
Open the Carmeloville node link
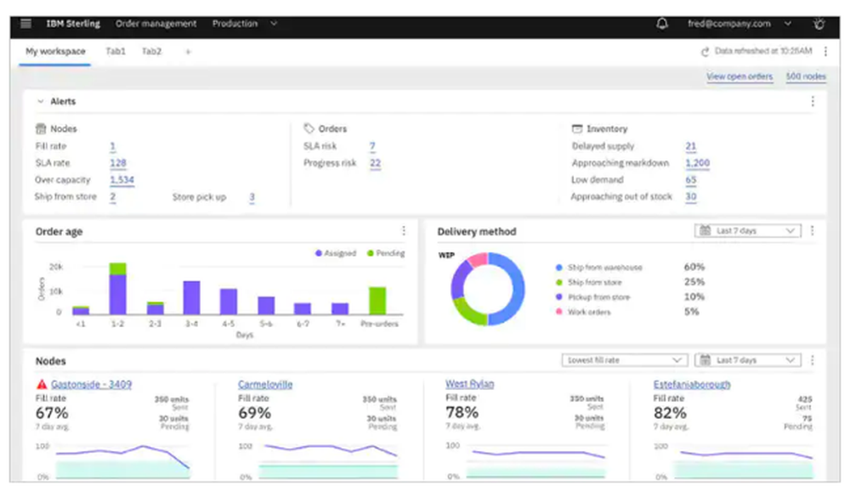tap(265, 385)
